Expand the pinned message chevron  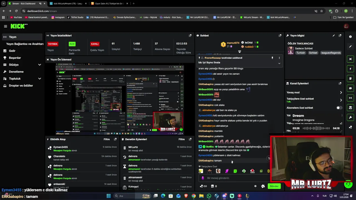point(279,63)
